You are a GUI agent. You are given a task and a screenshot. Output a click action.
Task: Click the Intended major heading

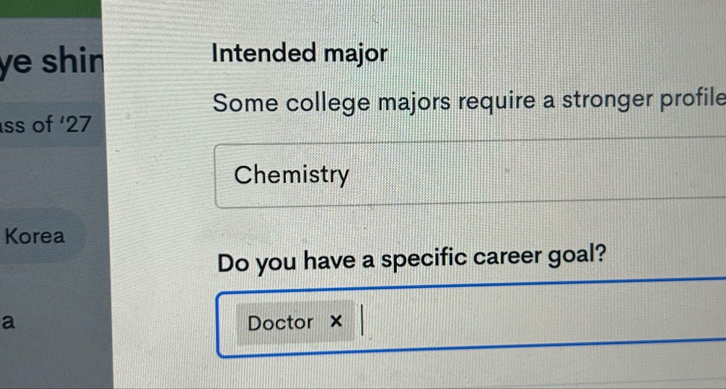coord(299,54)
